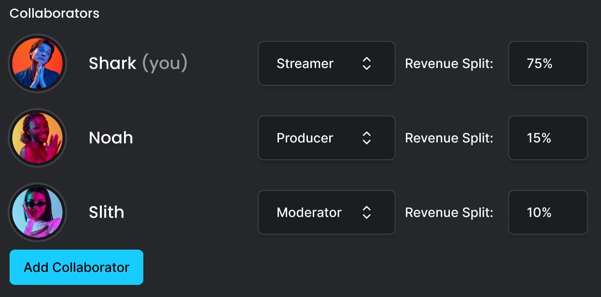Select the 75% revenue split field
Screen dimensions: 601x297
pyautogui.click(x=547, y=64)
